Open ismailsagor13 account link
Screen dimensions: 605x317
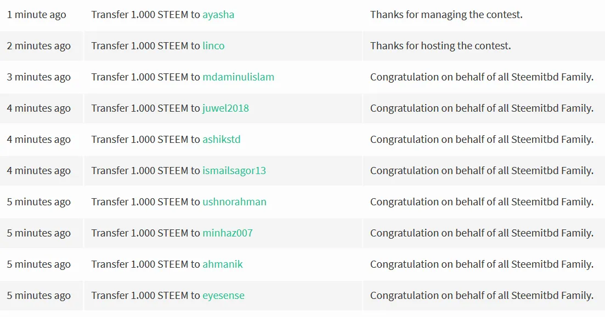[x=234, y=171]
